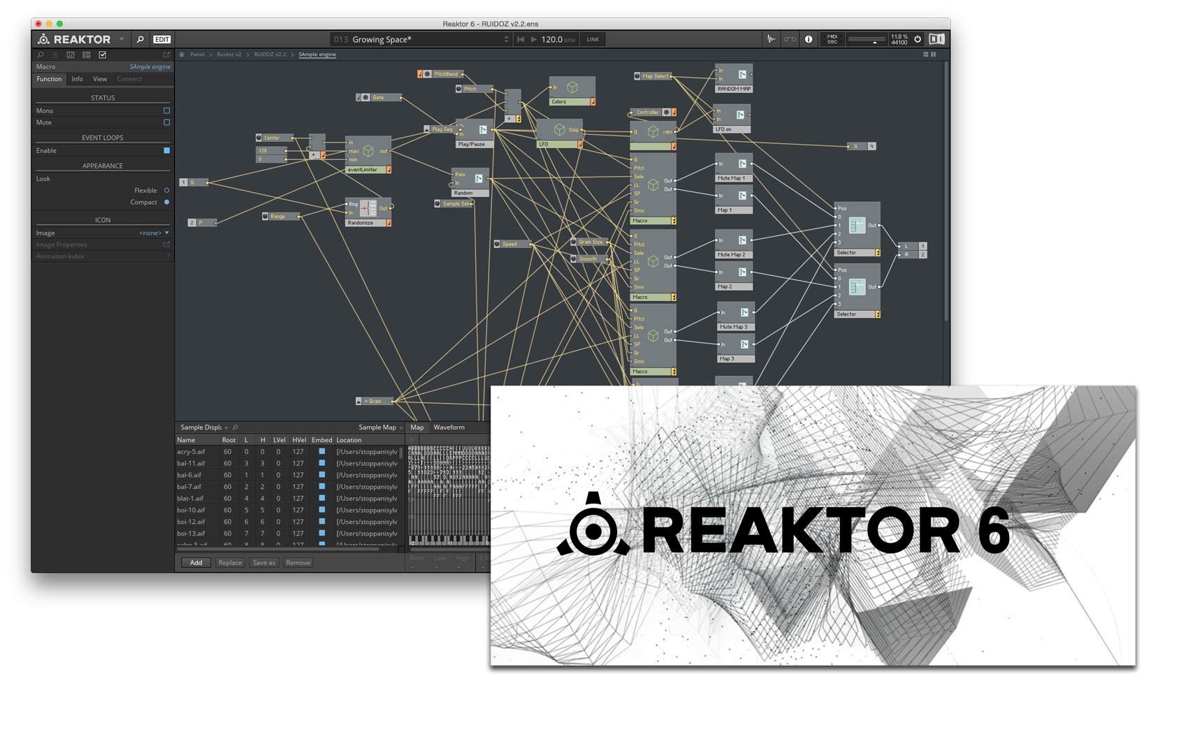Navigate to Ruidoz v2 breadcrumb

click(x=229, y=54)
